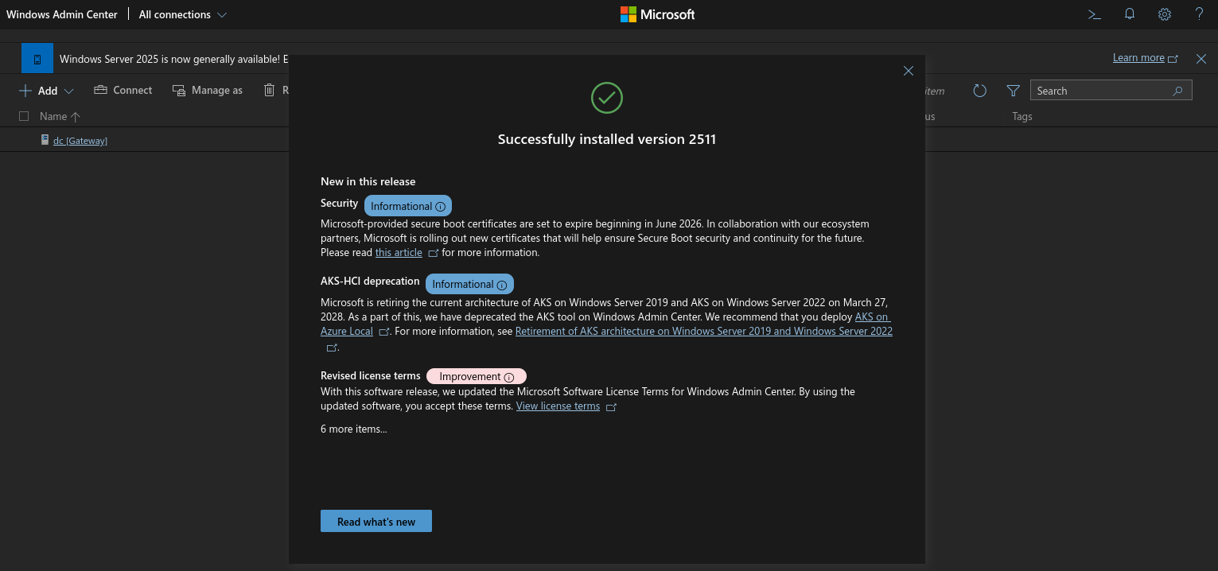
Task: Click the Tags column header
Action: click(x=1022, y=116)
